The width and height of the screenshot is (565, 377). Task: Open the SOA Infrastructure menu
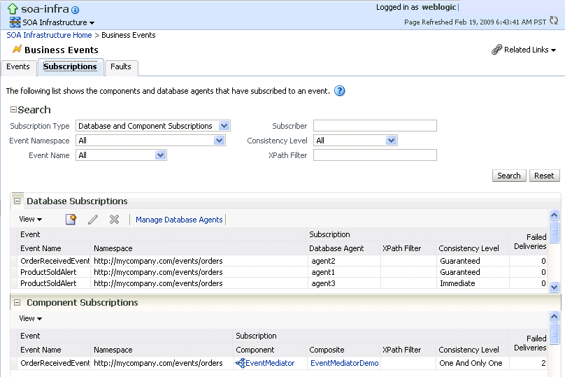pyautogui.click(x=57, y=22)
